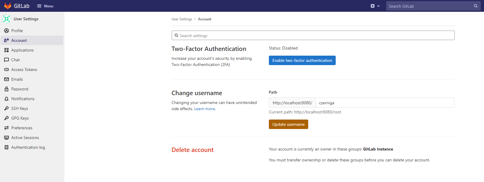Open Password settings
Viewport: 484px width, 182px height.
coord(32,89)
